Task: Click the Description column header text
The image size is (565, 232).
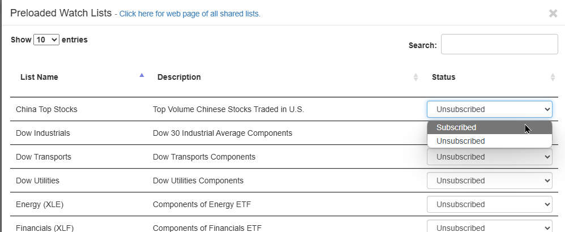Action: [x=179, y=77]
